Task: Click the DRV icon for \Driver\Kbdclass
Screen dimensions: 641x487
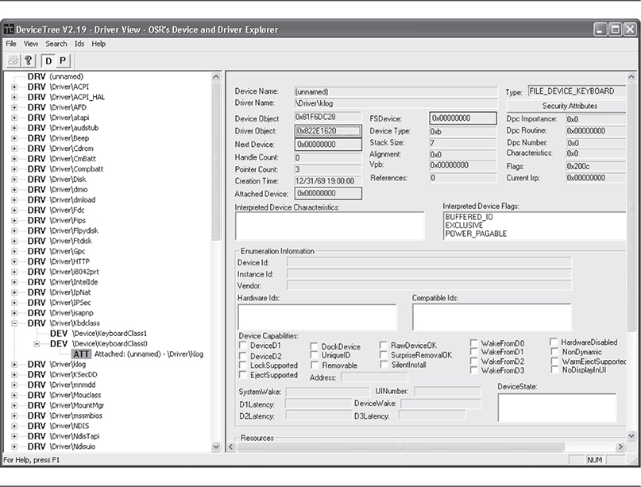Action: [x=37, y=323]
